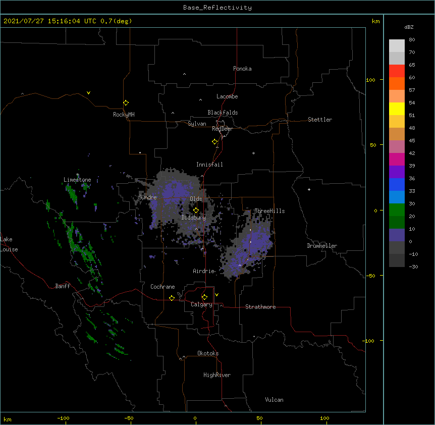Click the Base_Reflectivity title
Viewport: 435px width, 425px height.
pos(217,8)
